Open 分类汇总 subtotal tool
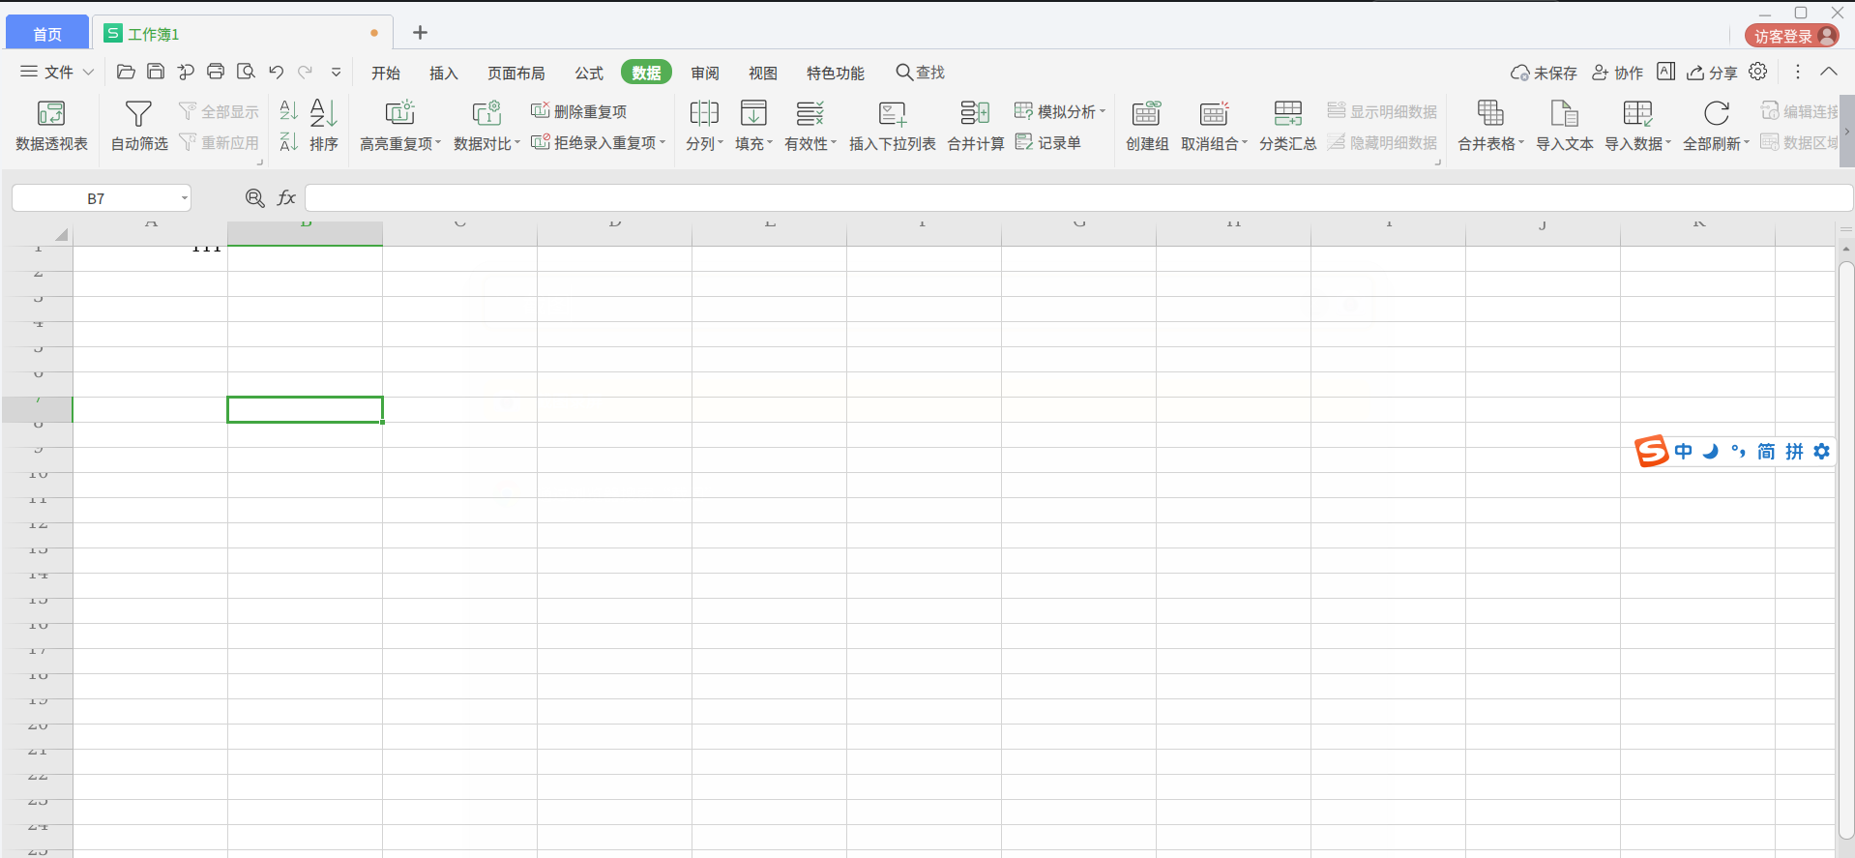The width and height of the screenshot is (1855, 858). click(1287, 127)
